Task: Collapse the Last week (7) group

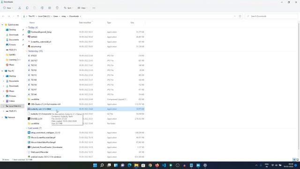Action: pos(27,128)
